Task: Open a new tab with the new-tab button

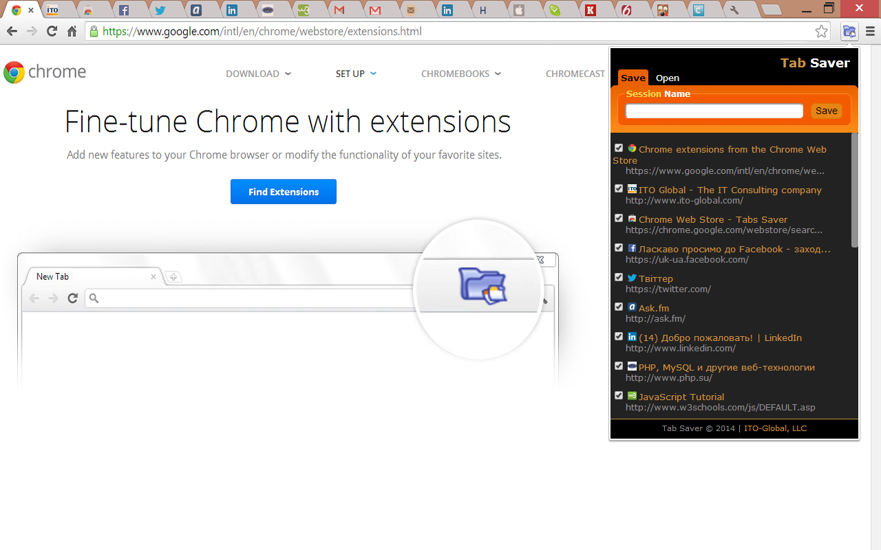Action: pos(772,10)
